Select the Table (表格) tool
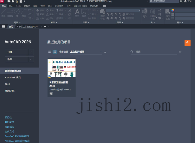Screen dimensions: 195x143 [92, 18]
